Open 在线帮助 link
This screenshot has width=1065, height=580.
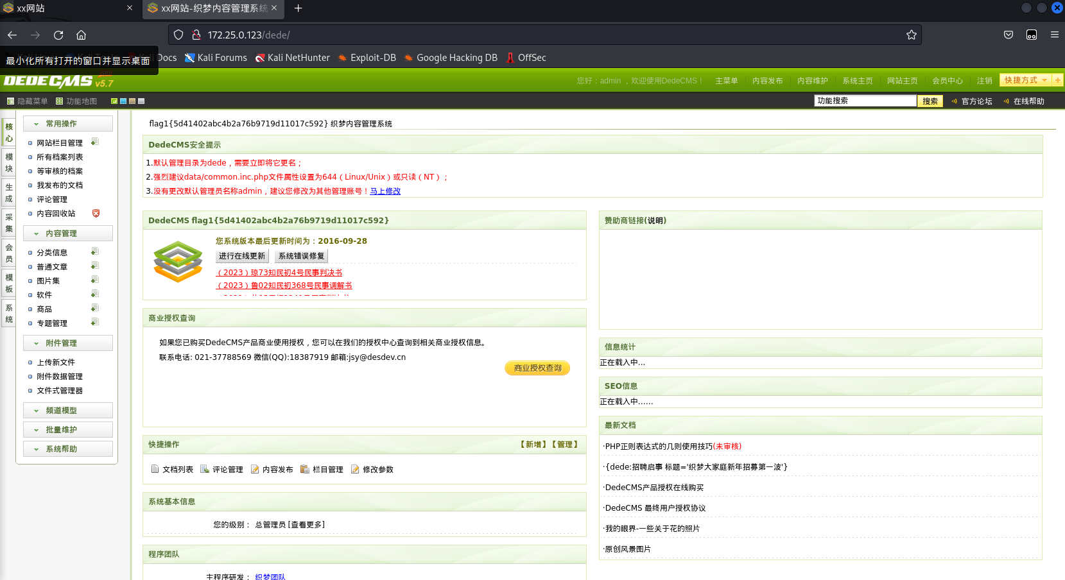[1029, 101]
